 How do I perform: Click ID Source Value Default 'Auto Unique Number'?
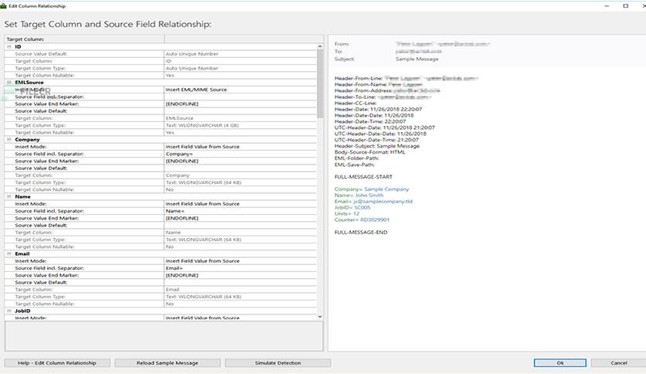pyautogui.click(x=192, y=54)
